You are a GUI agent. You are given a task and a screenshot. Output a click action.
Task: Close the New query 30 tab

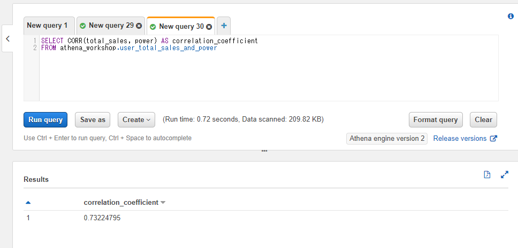(209, 26)
